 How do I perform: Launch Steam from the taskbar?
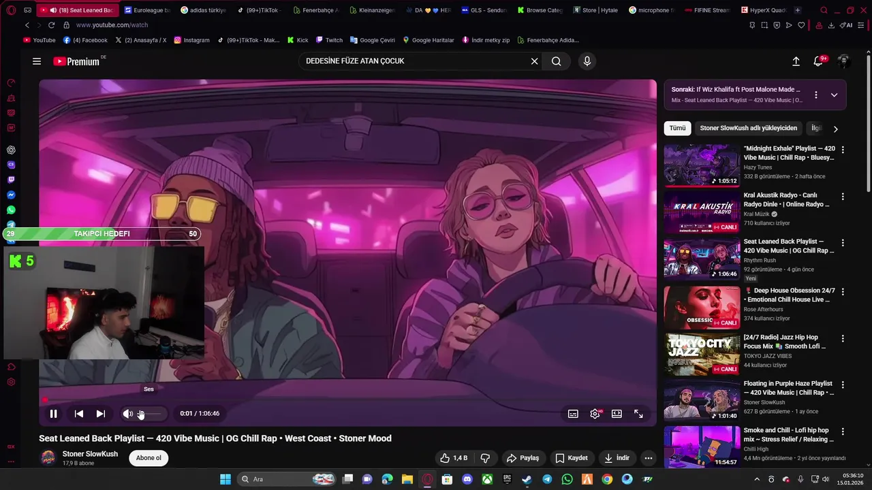tap(527, 479)
